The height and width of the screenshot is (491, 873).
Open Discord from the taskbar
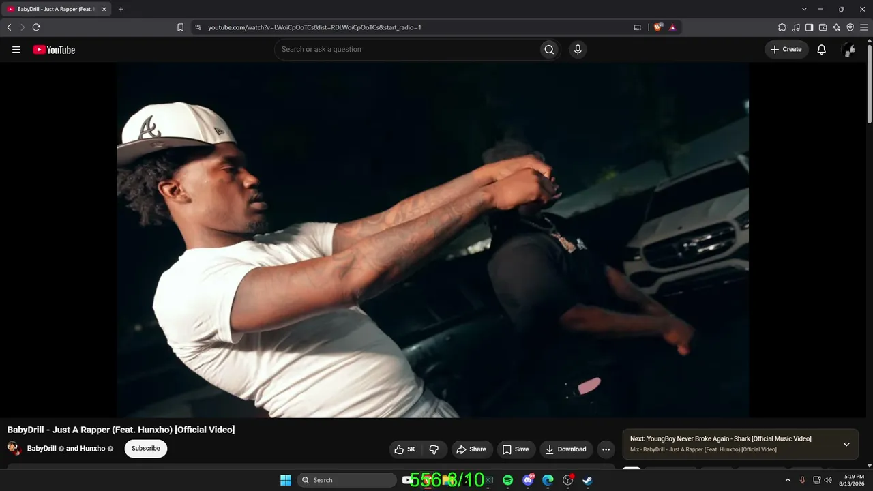click(528, 480)
